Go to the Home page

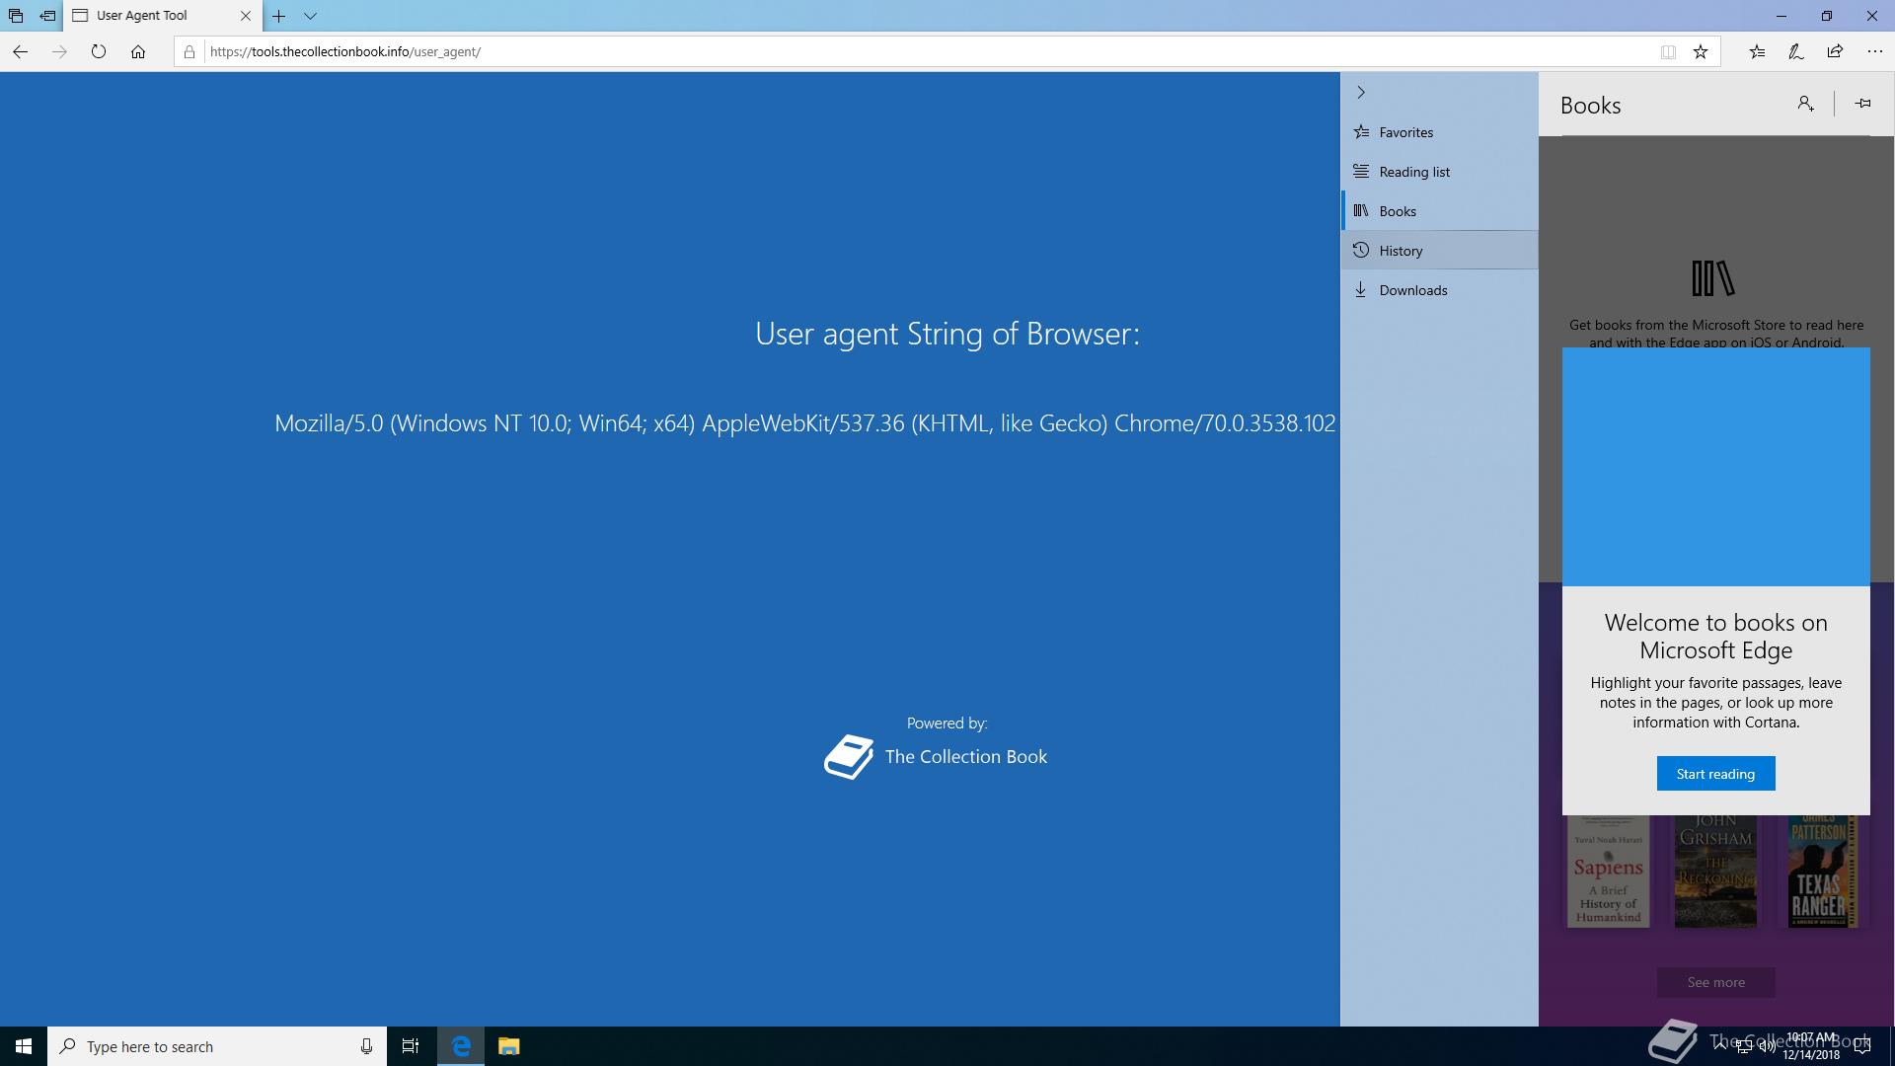coord(138,52)
